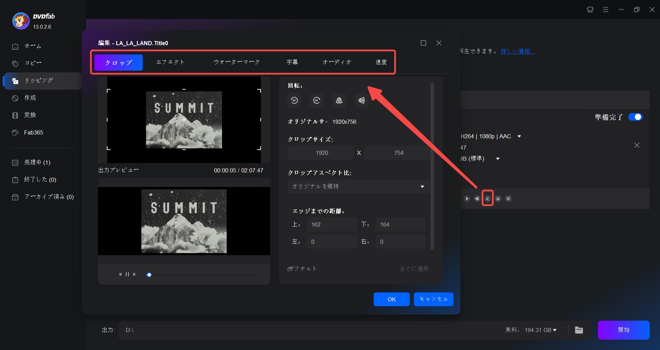Image resolution: width=660 pixels, height=350 pixels.
Task: Click the crop source preview image
Action: [184, 120]
